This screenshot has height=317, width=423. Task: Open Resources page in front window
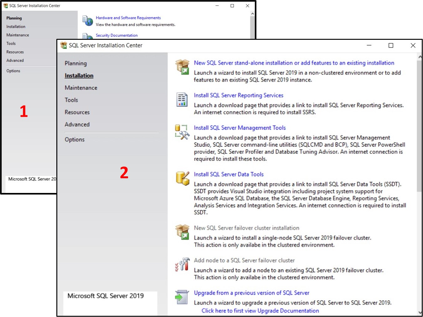point(77,112)
